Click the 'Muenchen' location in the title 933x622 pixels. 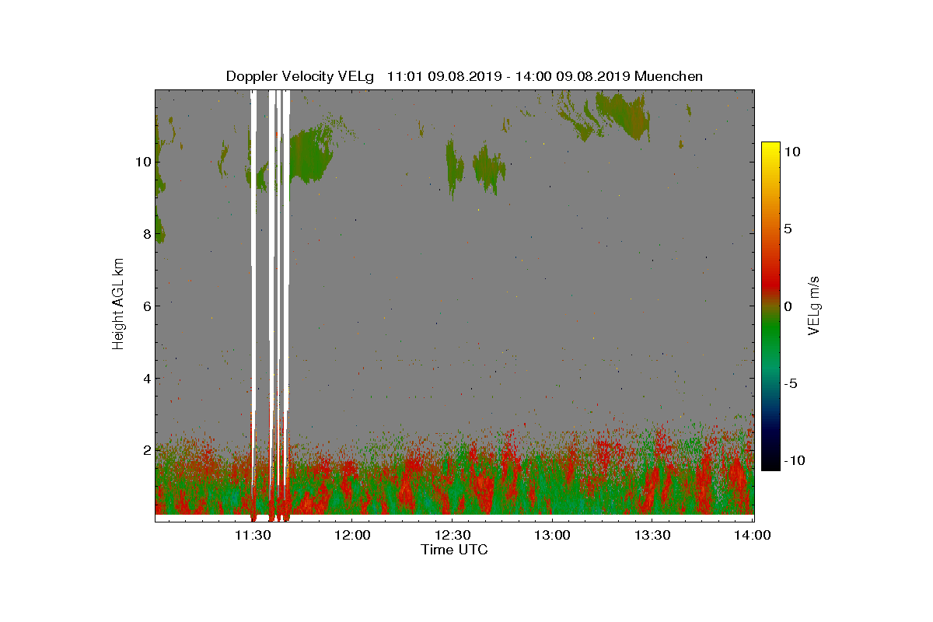[669, 76]
